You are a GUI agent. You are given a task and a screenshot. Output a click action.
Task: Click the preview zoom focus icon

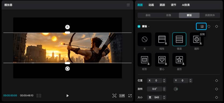click(x=114, y=95)
